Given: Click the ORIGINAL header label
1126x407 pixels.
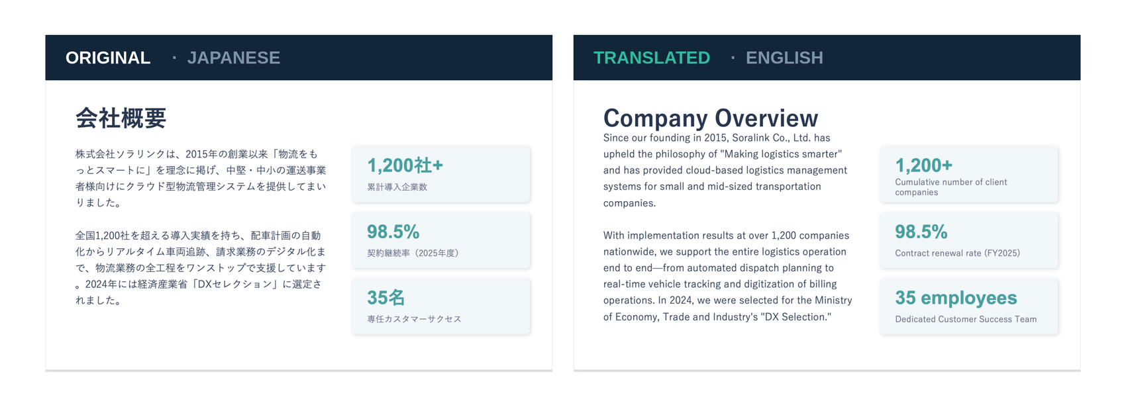Looking at the screenshot, I should click(x=108, y=58).
